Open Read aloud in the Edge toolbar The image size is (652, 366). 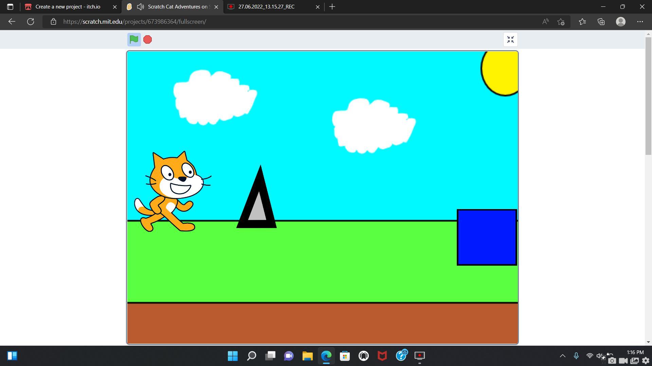[545, 21]
